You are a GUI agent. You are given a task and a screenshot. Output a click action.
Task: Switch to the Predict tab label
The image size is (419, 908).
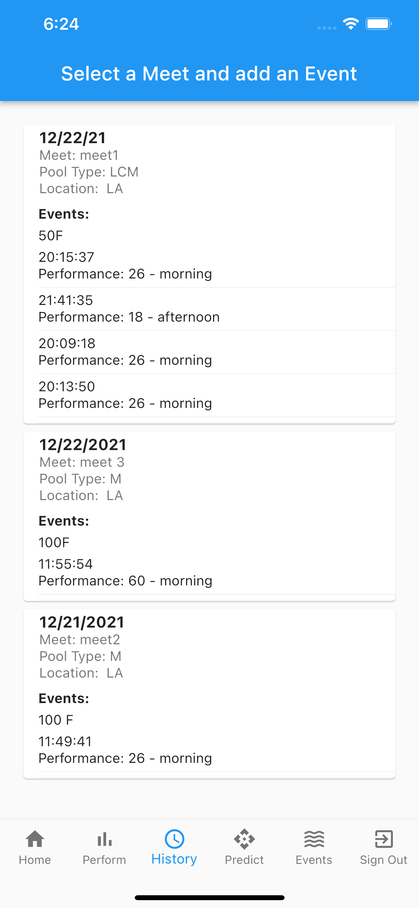click(244, 860)
